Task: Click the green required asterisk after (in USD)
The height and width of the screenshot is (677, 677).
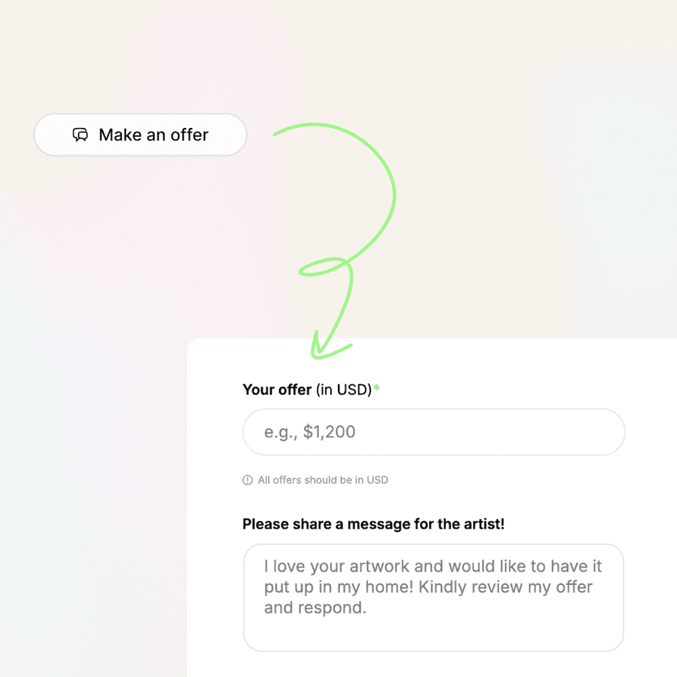Action: pos(376,387)
